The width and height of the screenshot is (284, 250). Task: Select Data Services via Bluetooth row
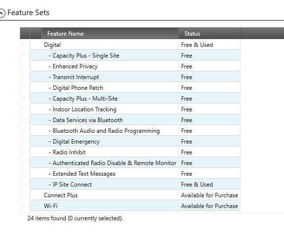135,120
